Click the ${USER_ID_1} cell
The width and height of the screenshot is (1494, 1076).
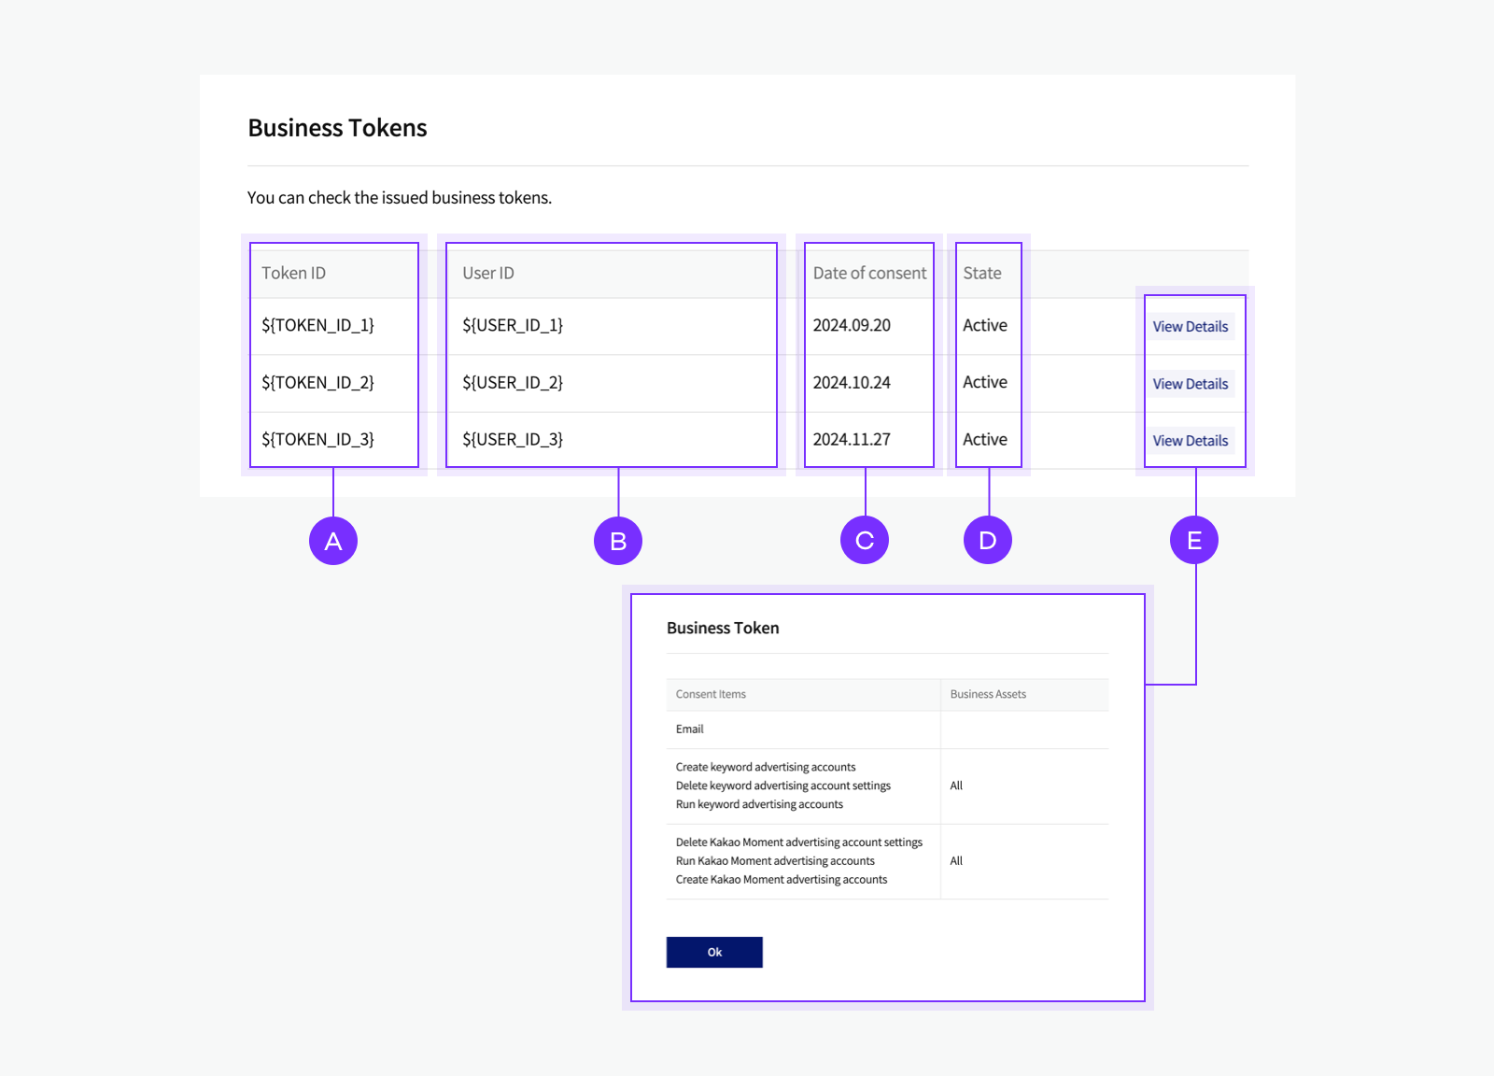513,325
